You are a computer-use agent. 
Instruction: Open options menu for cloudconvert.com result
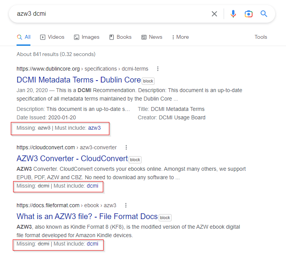click(126, 147)
